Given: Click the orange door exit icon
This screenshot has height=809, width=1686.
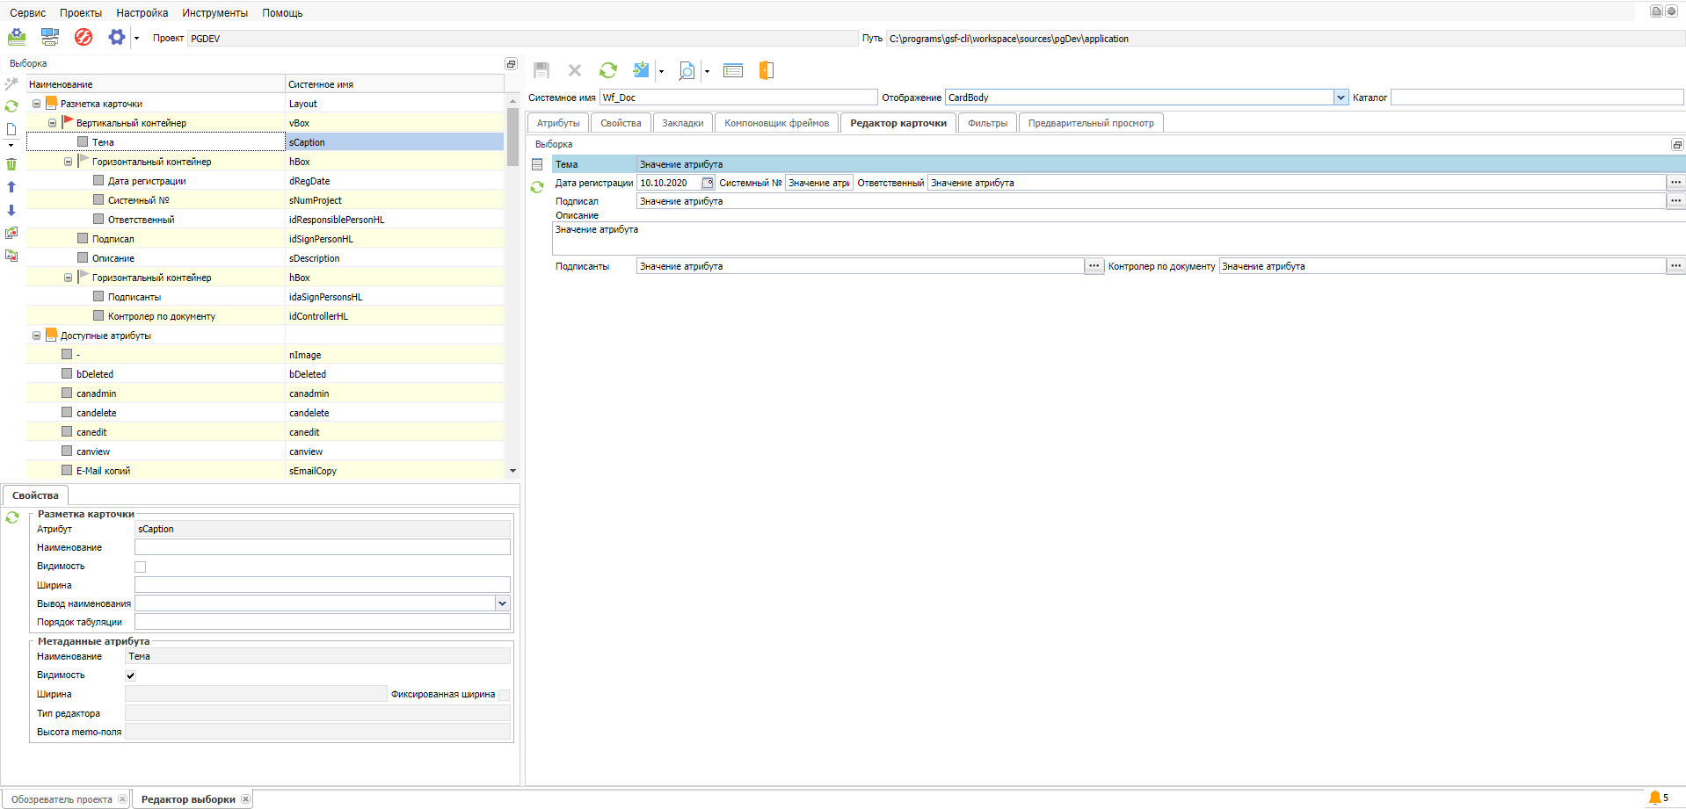Looking at the screenshot, I should [766, 70].
